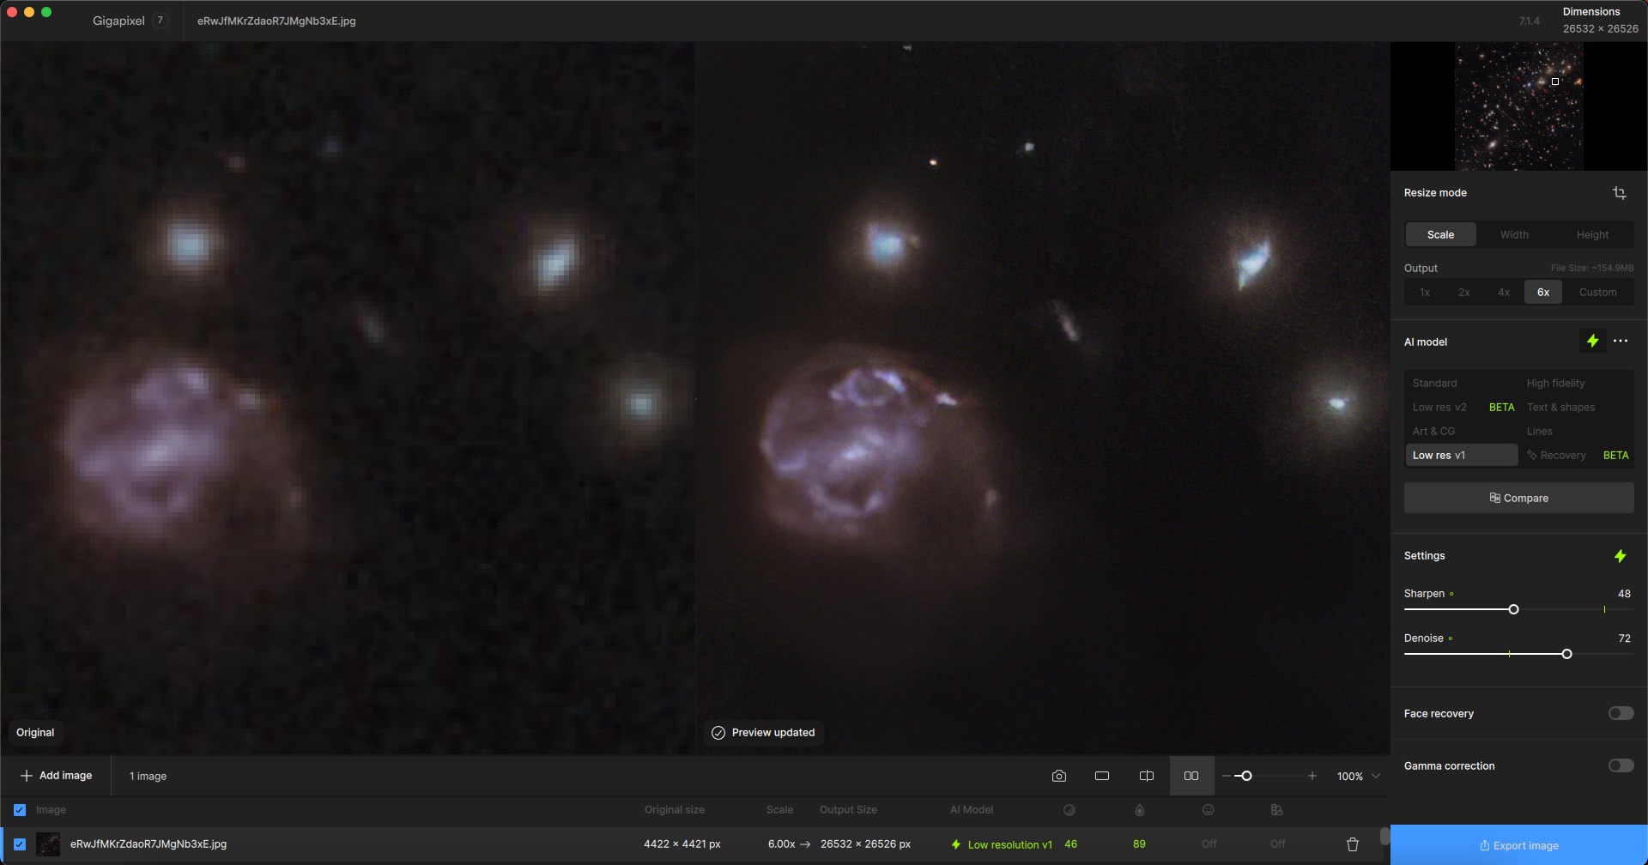This screenshot has height=865, width=1648.
Task: Delete image using the trash icon
Action: click(1352, 844)
